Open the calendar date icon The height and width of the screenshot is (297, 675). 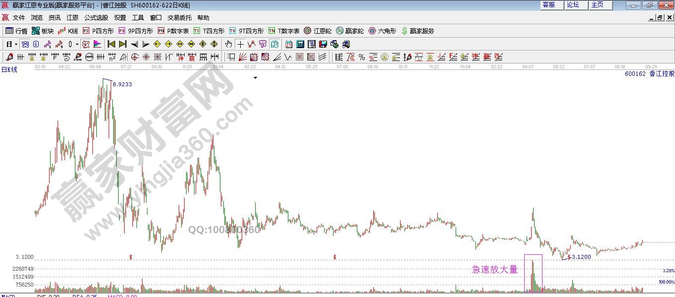click(289, 44)
